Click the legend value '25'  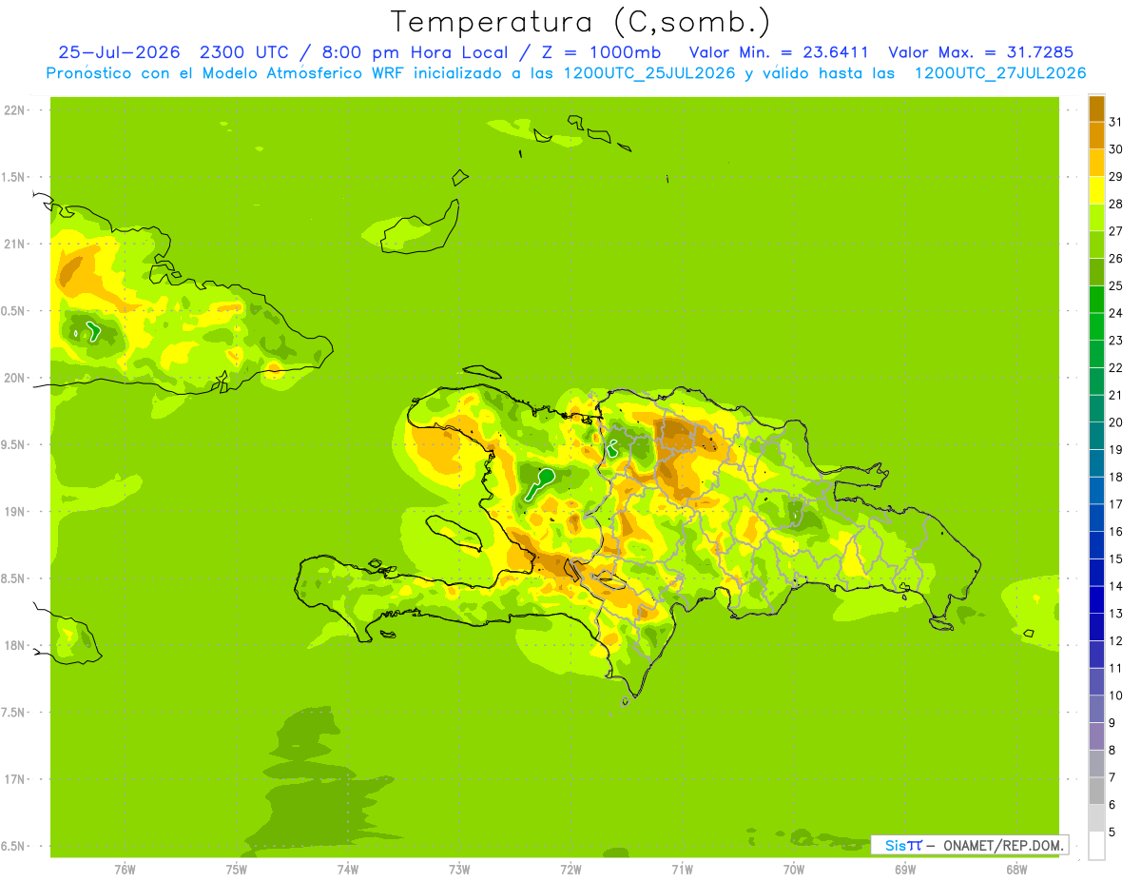click(1115, 285)
